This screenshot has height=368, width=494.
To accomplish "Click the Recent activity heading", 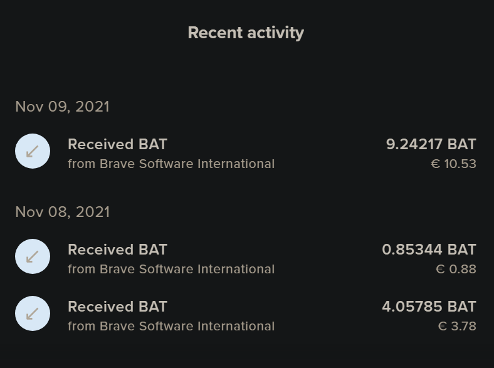I will [x=246, y=33].
